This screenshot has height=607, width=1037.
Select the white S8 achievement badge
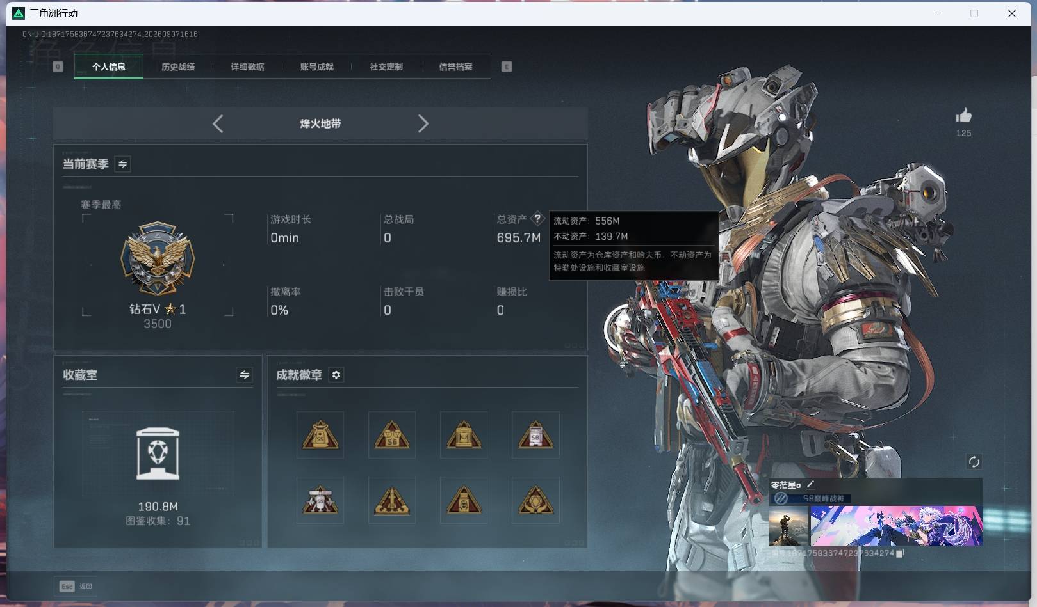[535, 435]
